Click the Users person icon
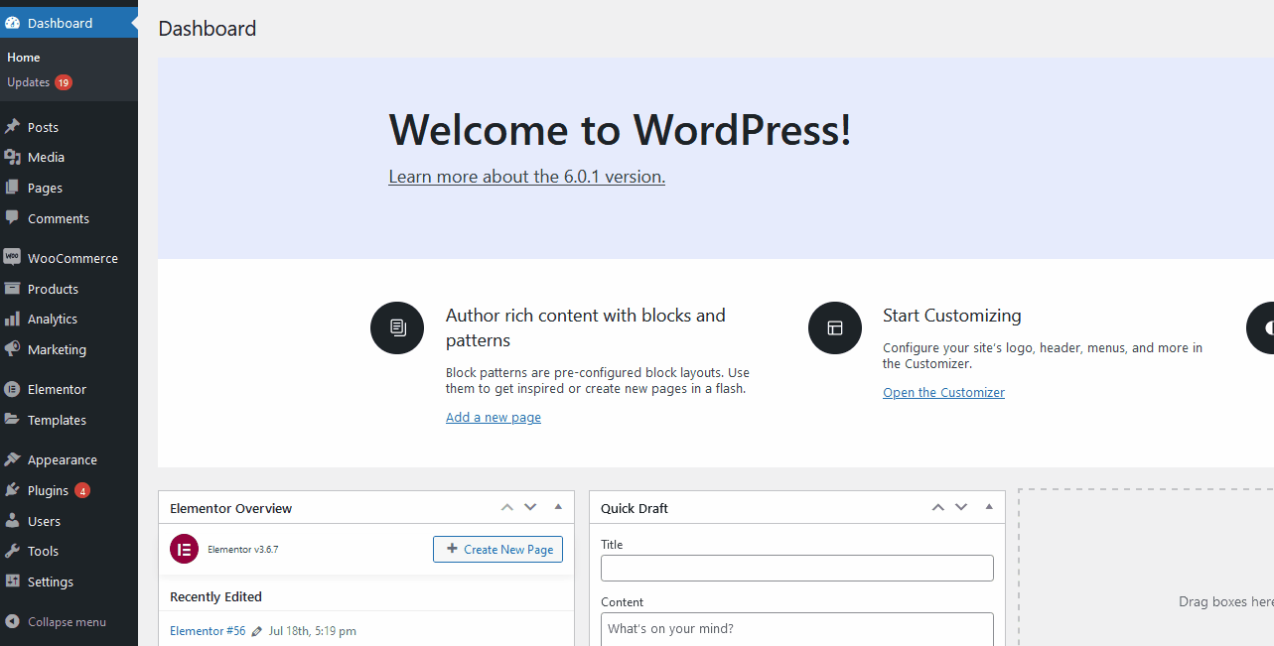This screenshot has width=1274, height=646. (x=12, y=521)
